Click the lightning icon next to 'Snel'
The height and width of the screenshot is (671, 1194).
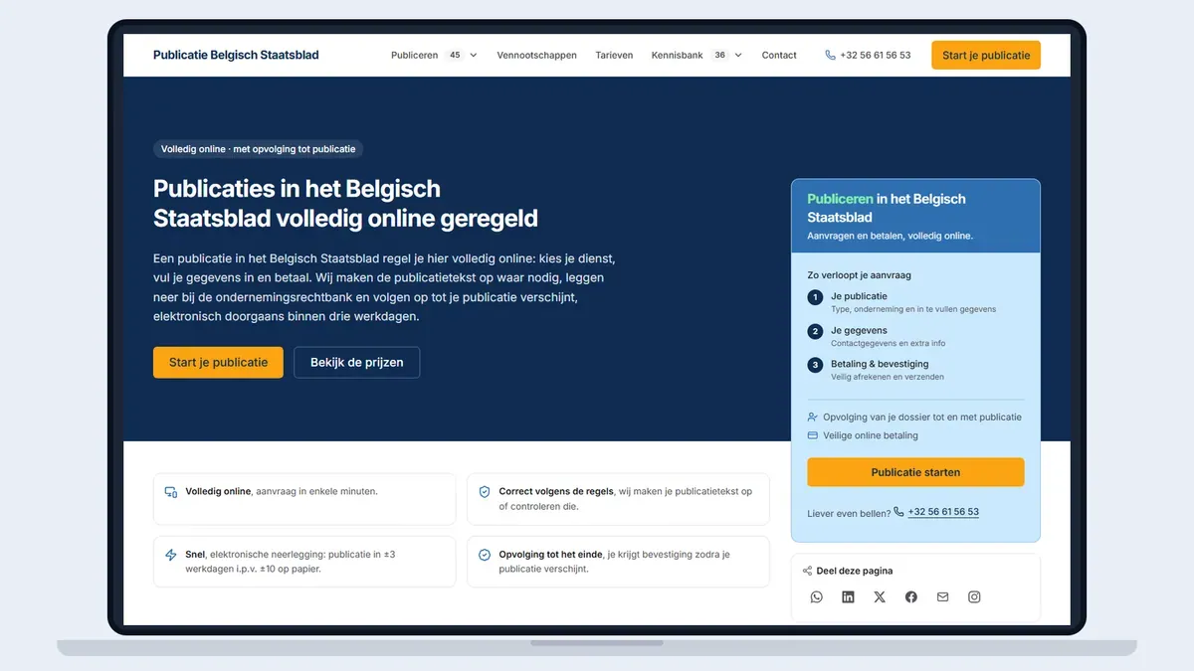(x=171, y=555)
